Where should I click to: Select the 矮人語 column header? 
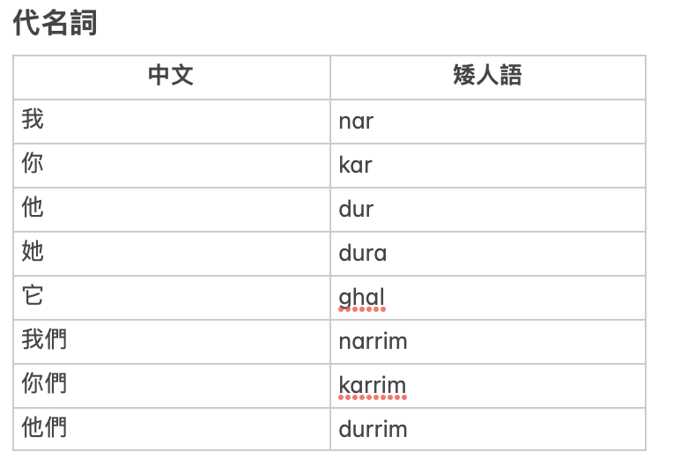488,78
